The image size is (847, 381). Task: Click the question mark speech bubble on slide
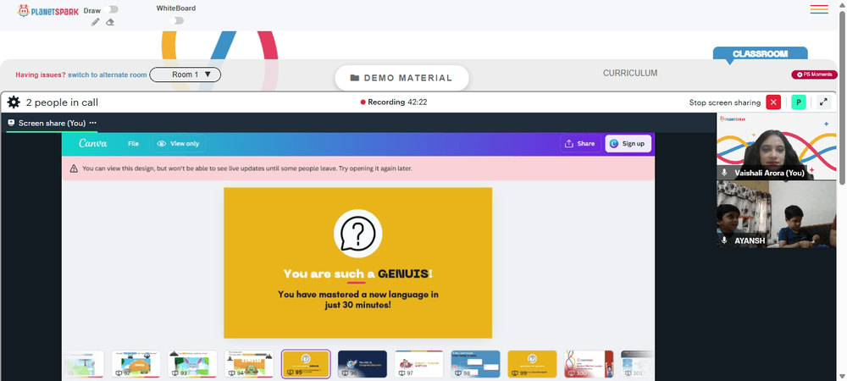coord(357,233)
